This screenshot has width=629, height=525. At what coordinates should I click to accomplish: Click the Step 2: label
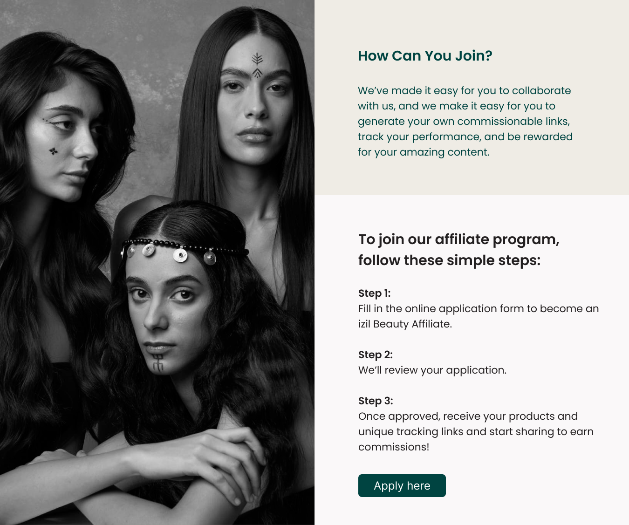(x=376, y=355)
